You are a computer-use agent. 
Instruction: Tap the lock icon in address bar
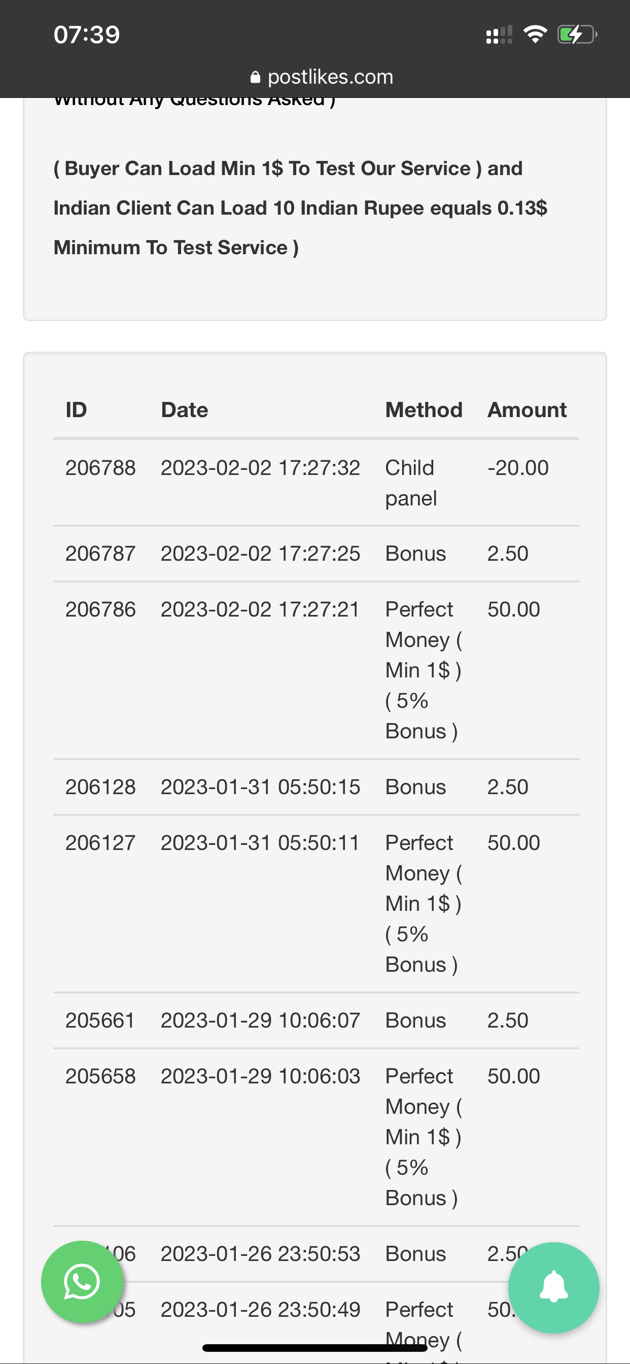(x=255, y=77)
